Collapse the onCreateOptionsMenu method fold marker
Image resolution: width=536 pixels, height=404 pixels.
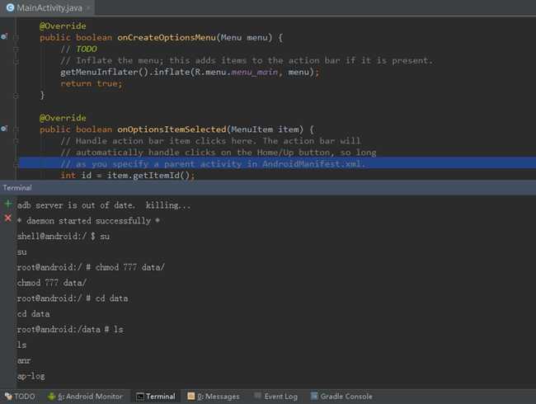tap(16, 37)
